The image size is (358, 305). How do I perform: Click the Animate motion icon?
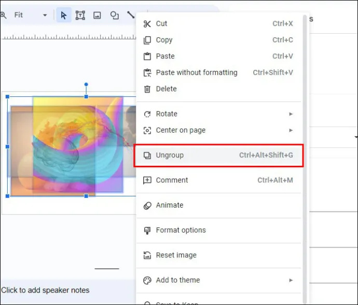[147, 206]
